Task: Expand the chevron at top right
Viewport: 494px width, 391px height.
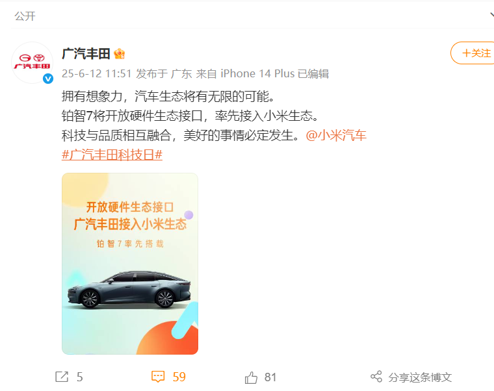Action: [x=491, y=15]
